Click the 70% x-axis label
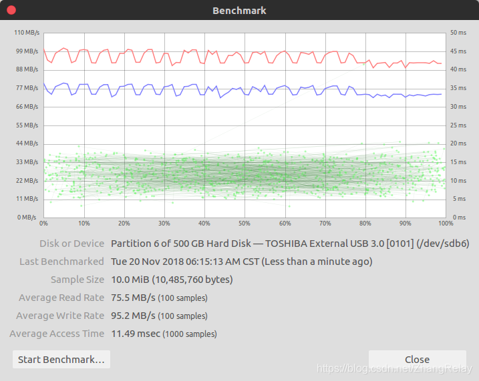This screenshot has width=479, height=381. pyautogui.click(x=325, y=224)
